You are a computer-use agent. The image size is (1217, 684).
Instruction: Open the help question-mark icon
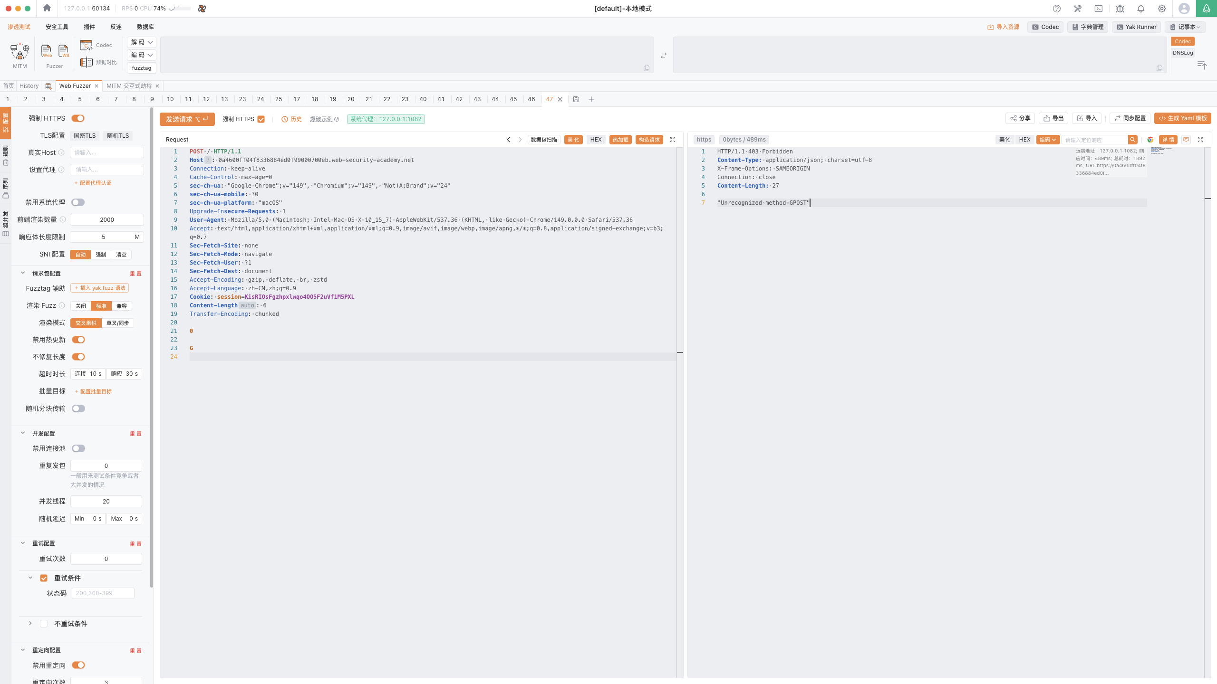tap(1056, 9)
